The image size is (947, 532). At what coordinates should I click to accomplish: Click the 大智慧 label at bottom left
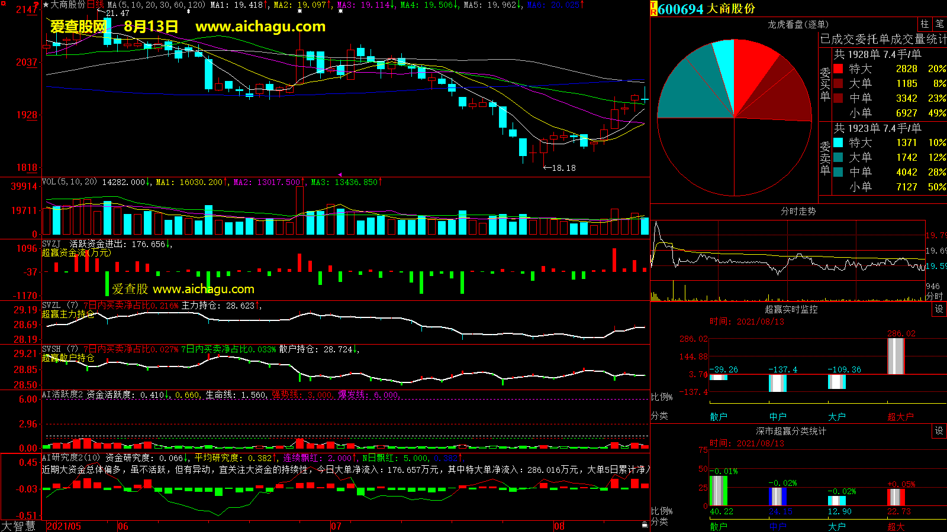[x=19, y=526]
